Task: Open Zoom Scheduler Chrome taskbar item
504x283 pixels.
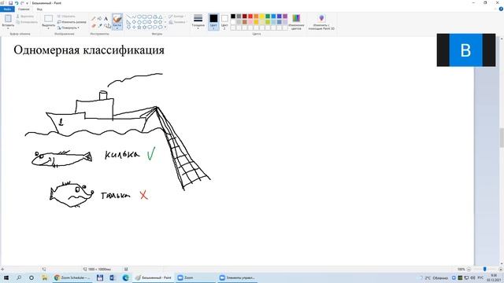Action: [72, 277]
